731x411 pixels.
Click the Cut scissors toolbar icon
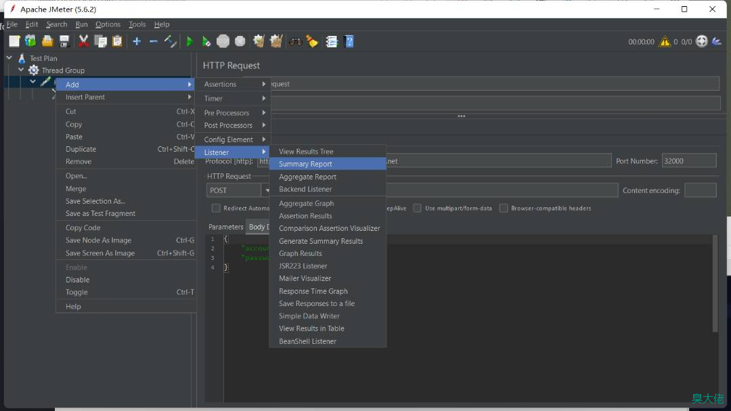[x=83, y=41]
